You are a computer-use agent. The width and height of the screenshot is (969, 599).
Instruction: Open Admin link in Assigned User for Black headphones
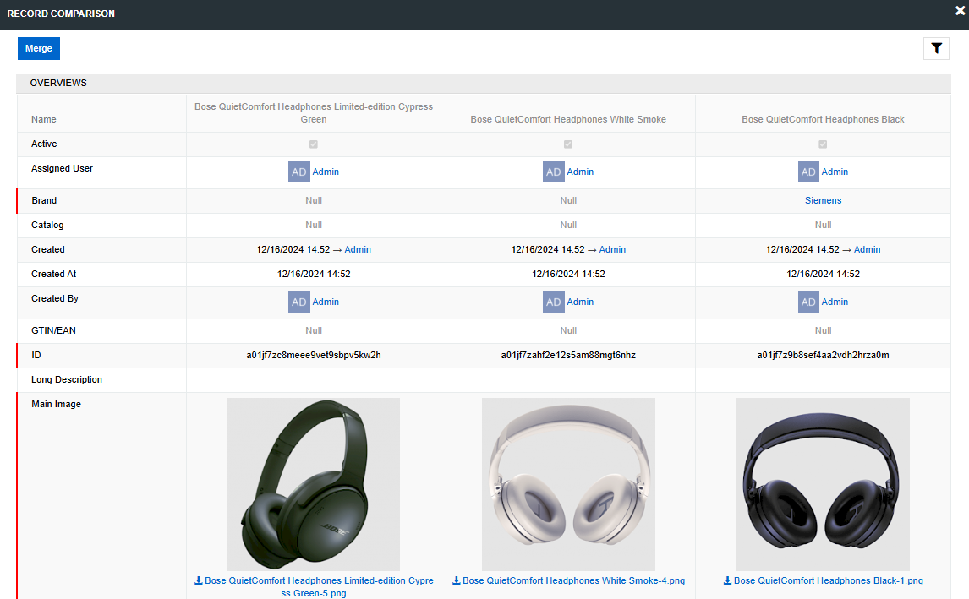[x=835, y=172]
